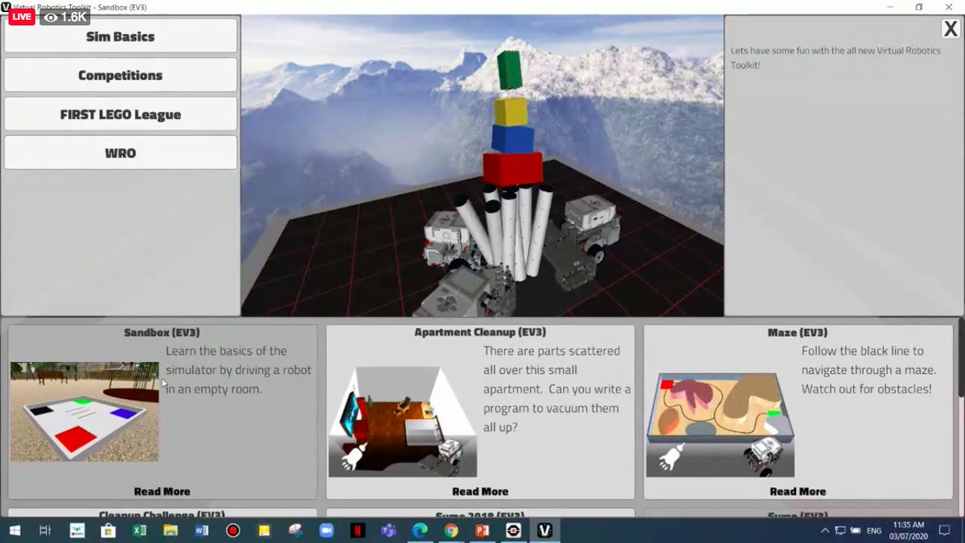The image size is (965, 543).
Task: Open Netflix from the taskbar
Action: tap(358, 531)
